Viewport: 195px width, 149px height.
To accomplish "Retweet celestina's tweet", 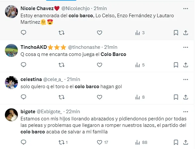I will [61, 97].
